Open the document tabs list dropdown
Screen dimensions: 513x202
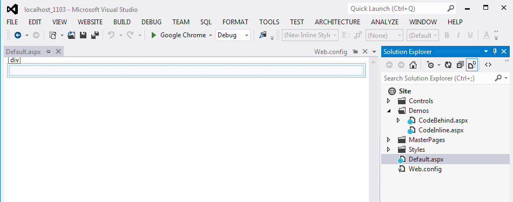(374, 52)
